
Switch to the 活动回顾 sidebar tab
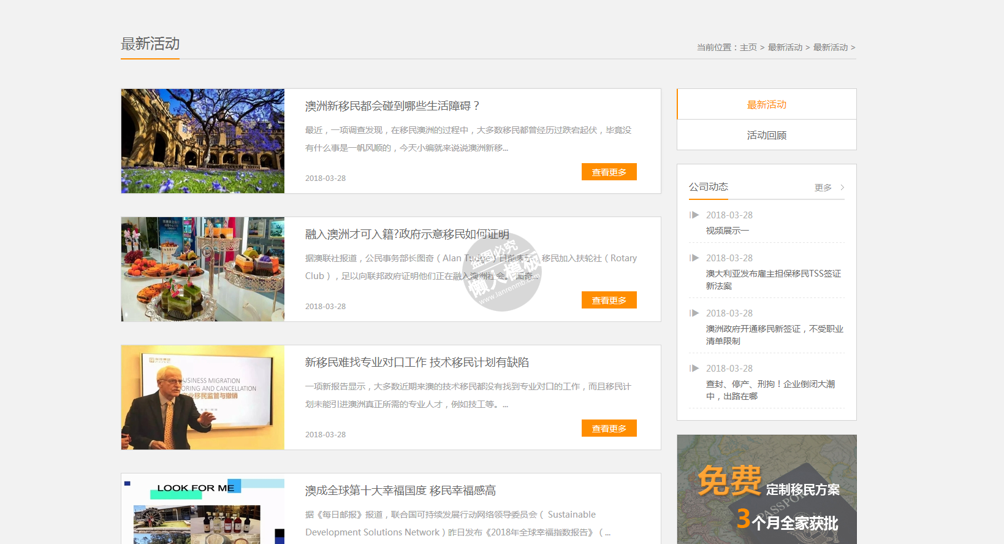767,135
